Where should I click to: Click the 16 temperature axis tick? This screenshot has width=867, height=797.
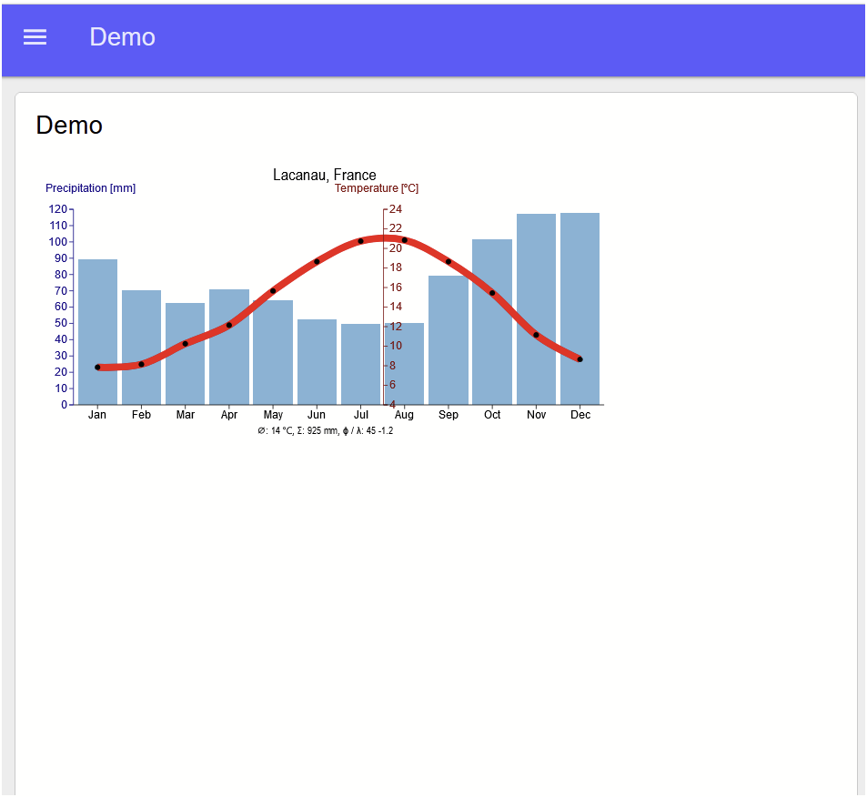coord(396,288)
